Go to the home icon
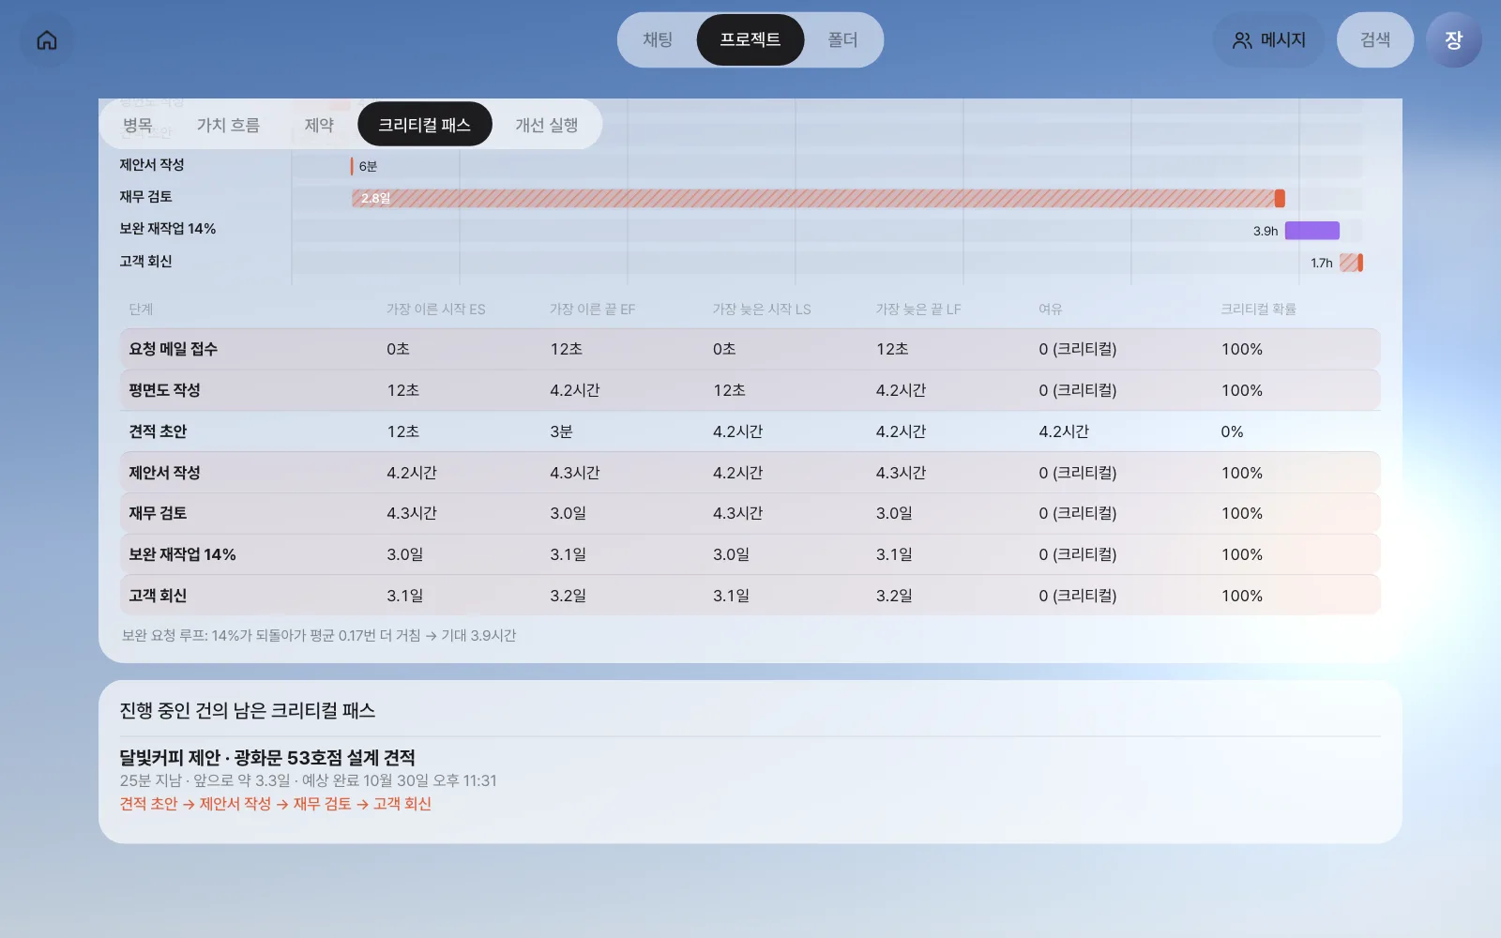Image resolution: width=1501 pixels, height=938 pixels. [47, 40]
